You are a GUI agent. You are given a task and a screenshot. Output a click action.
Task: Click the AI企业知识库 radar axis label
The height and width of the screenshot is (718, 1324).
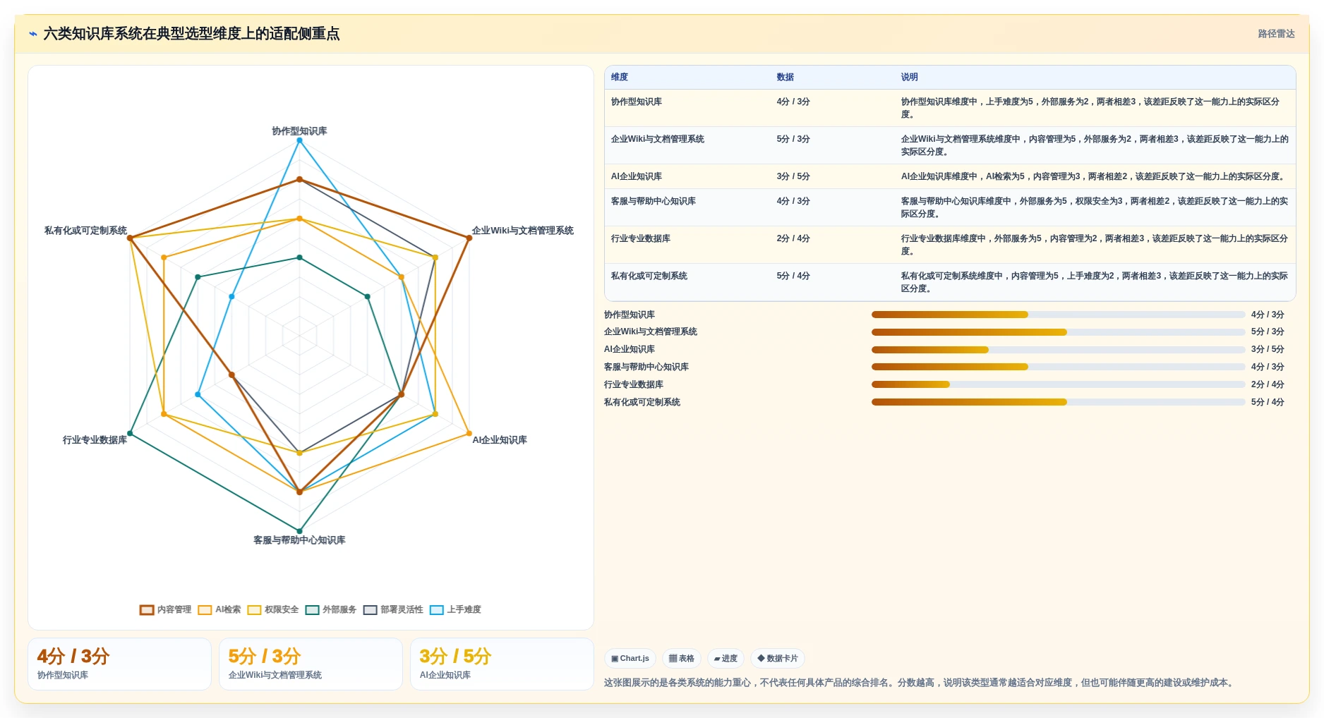click(500, 440)
